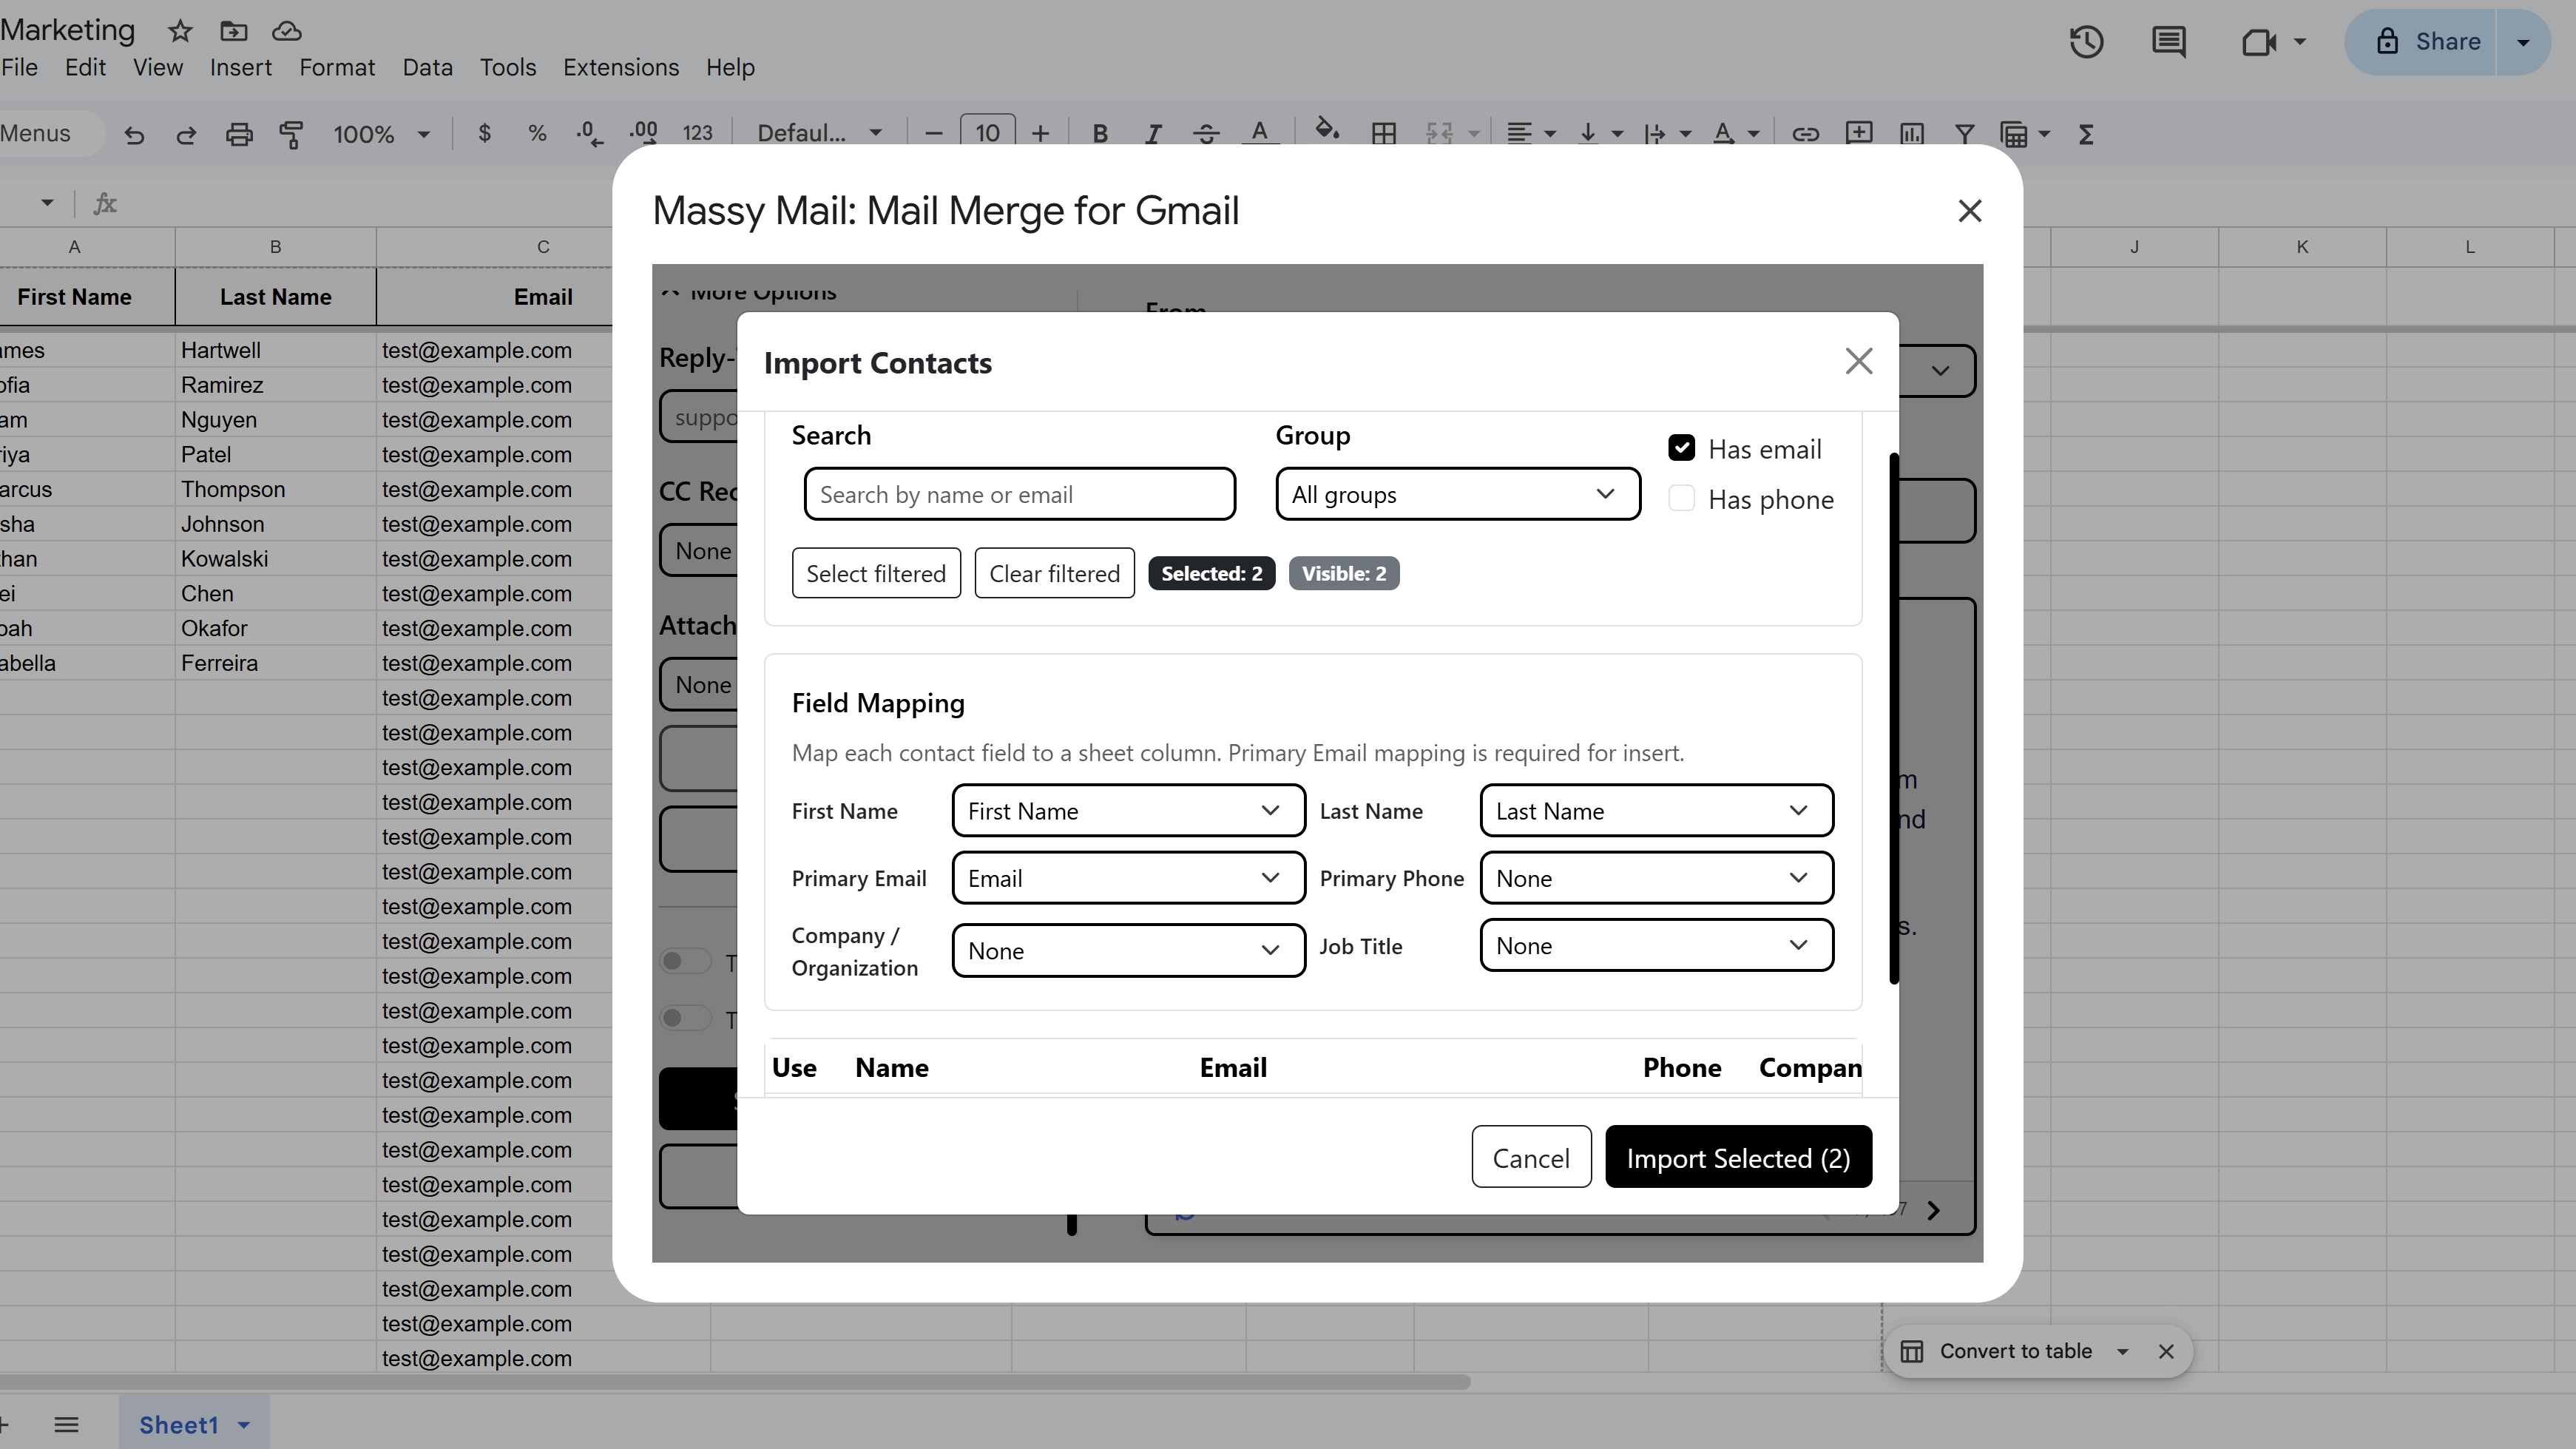
Task: Click the Insert comment icon
Action: coord(1858,133)
